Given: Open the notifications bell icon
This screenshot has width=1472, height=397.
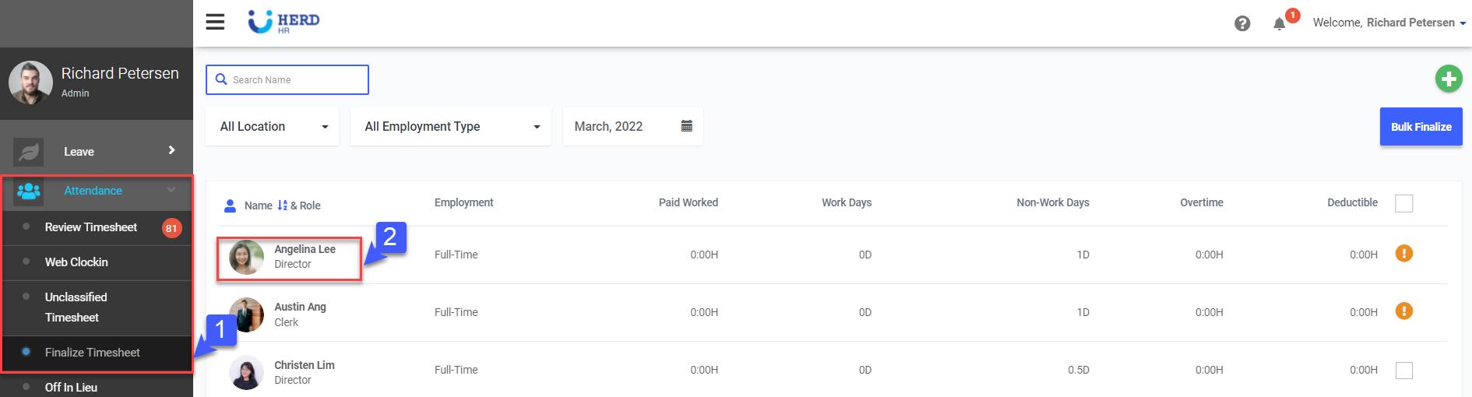Looking at the screenshot, I should tap(1279, 23).
